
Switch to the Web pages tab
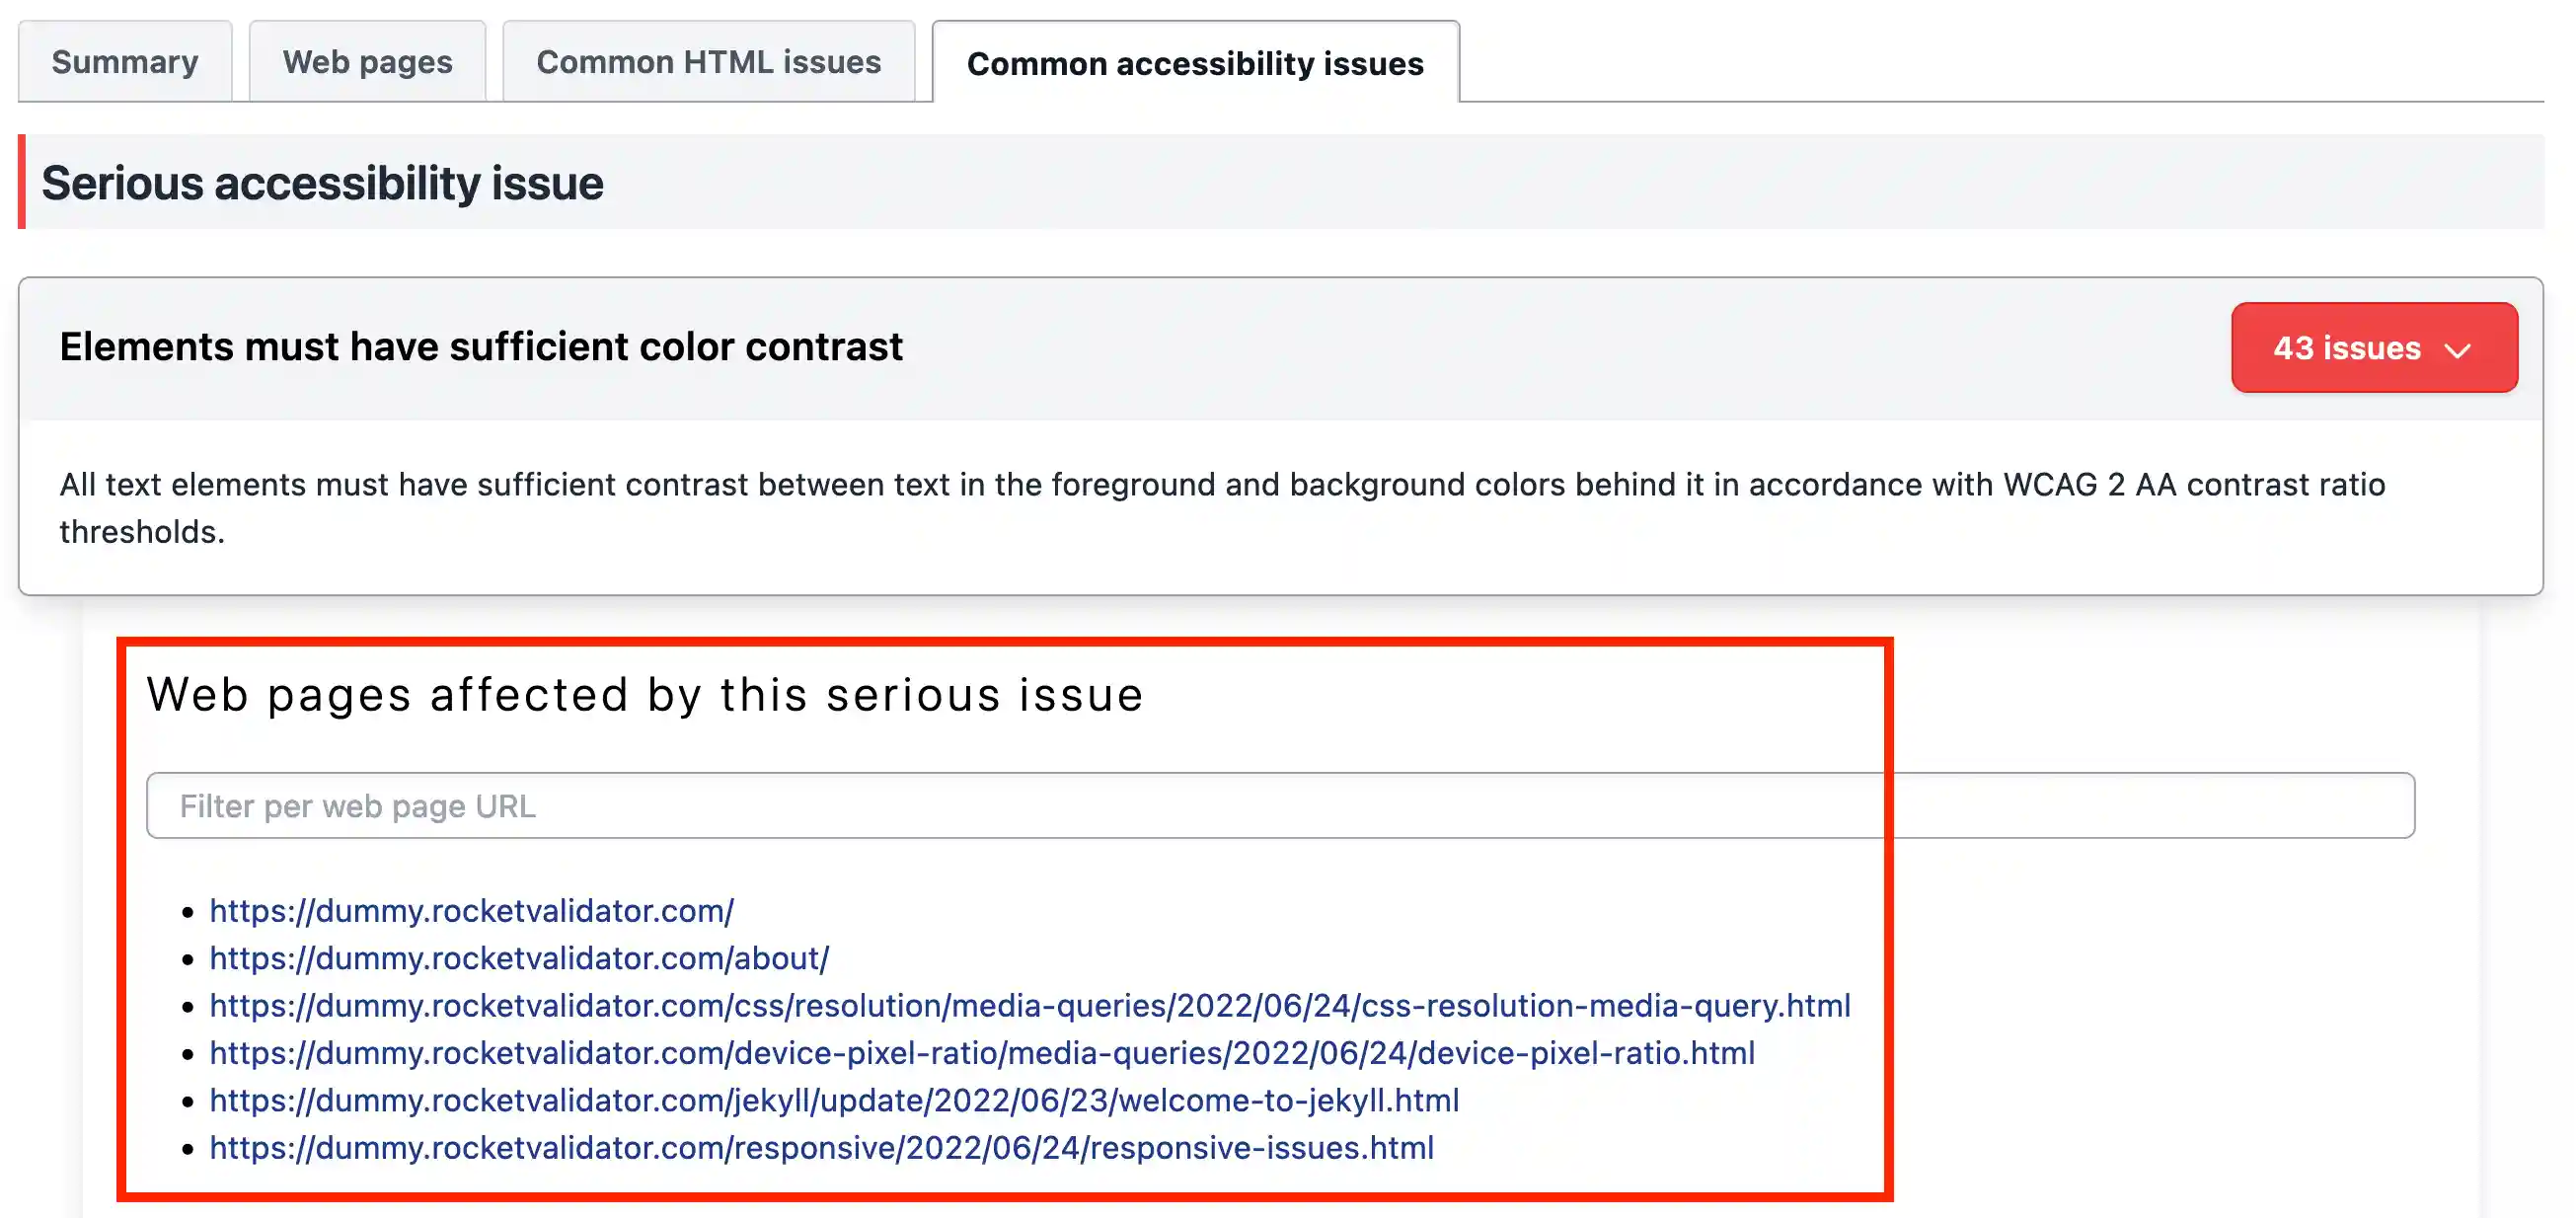[x=367, y=62]
